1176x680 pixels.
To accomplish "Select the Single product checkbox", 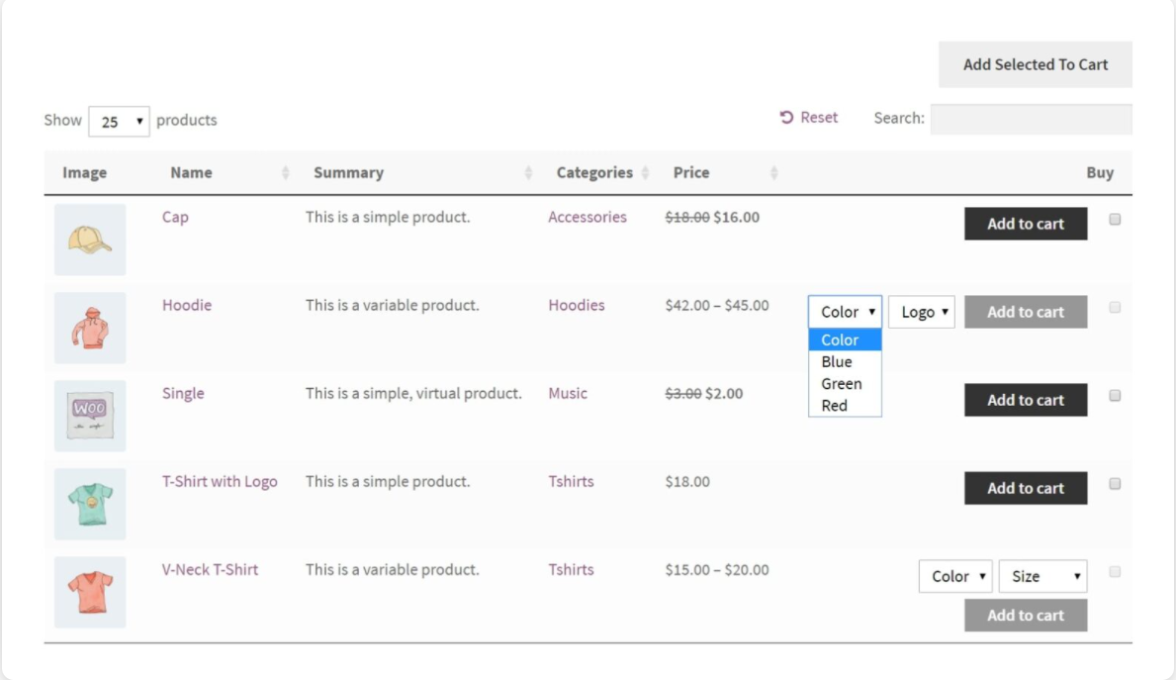I will coord(1115,396).
